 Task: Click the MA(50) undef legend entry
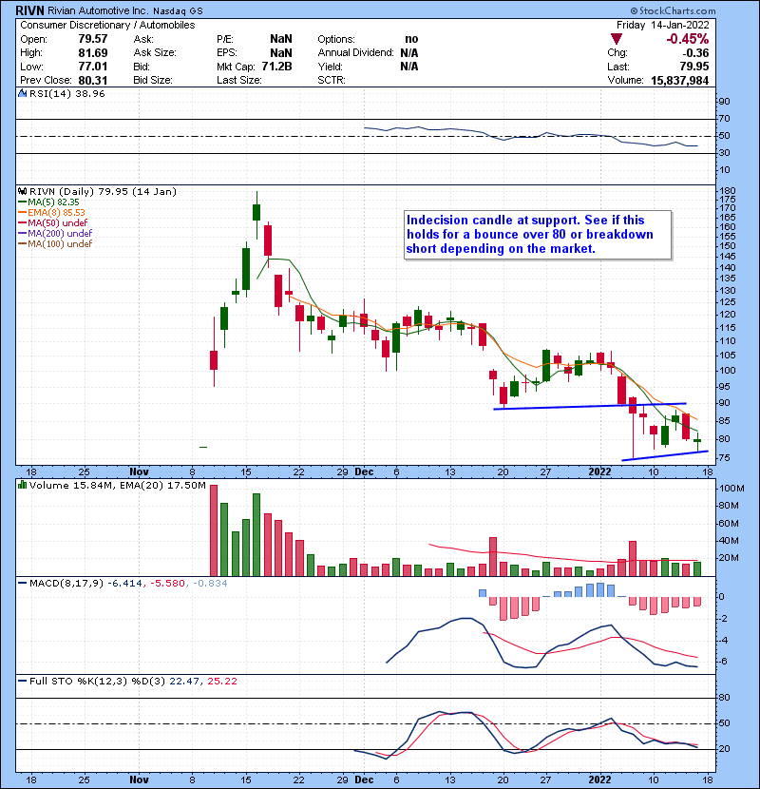pos(57,222)
